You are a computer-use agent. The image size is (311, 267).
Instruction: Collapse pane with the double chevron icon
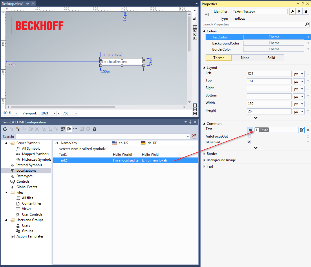pos(195,114)
